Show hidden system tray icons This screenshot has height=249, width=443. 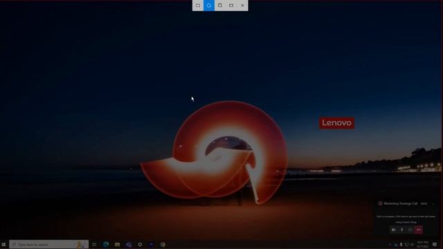click(390, 245)
